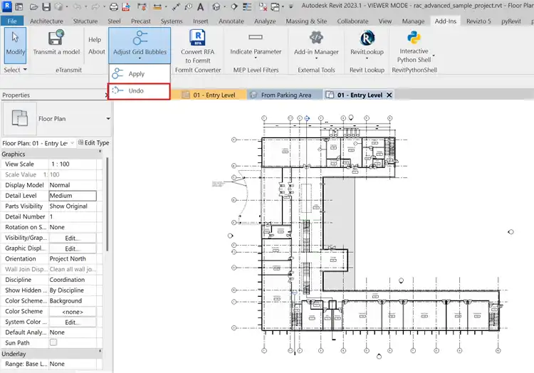
Task: Toggle the Sun Path checkbox
Action: (53, 342)
